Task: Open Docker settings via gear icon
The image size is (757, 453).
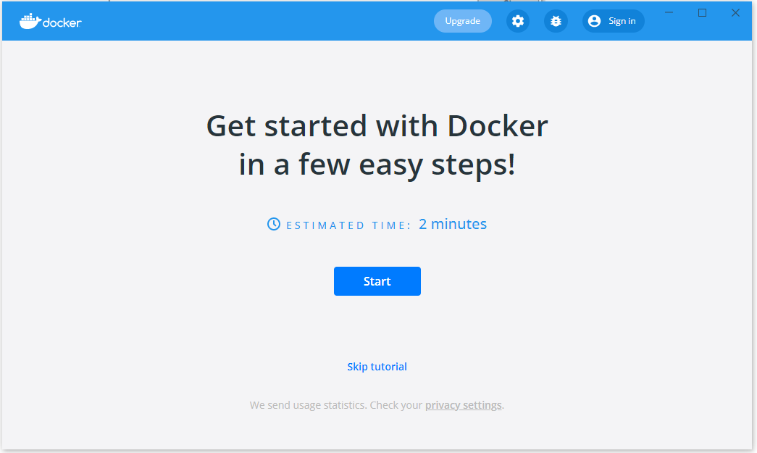Action: [517, 21]
